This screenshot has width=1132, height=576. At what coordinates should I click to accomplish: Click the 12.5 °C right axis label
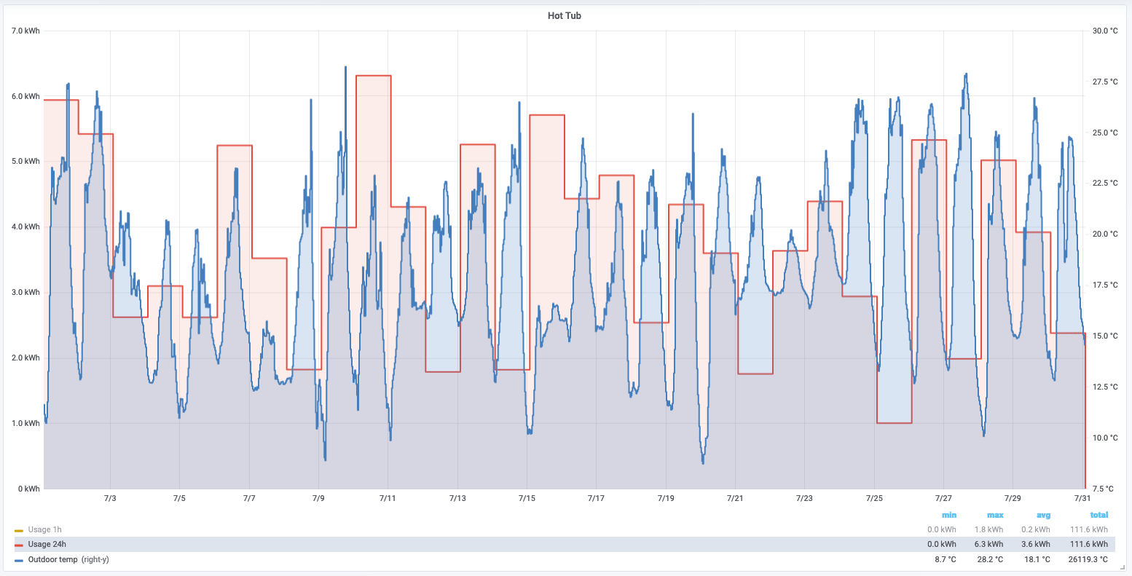point(1104,387)
